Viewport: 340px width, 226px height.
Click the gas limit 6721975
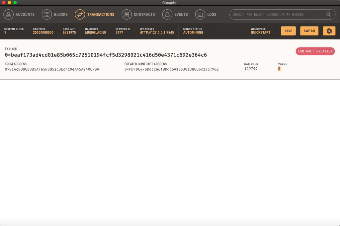(x=69, y=33)
